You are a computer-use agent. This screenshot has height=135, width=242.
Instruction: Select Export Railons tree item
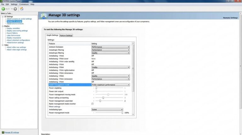click(x=12, y=33)
